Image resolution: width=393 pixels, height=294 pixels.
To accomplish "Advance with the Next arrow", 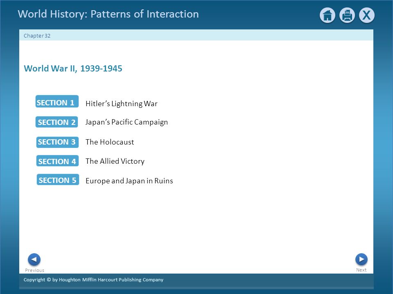I will click(x=361, y=259).
